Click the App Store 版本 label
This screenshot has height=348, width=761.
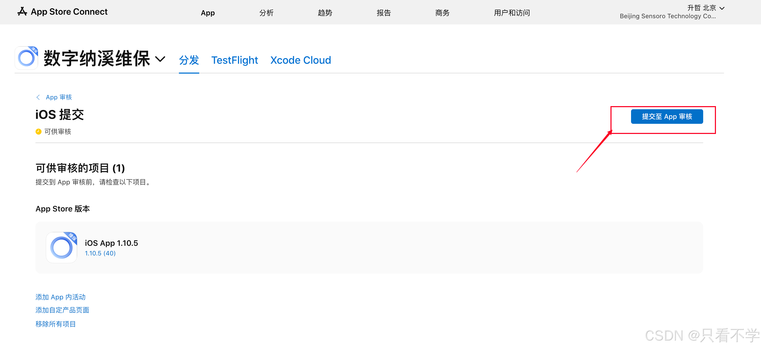(x=63, y=209)
